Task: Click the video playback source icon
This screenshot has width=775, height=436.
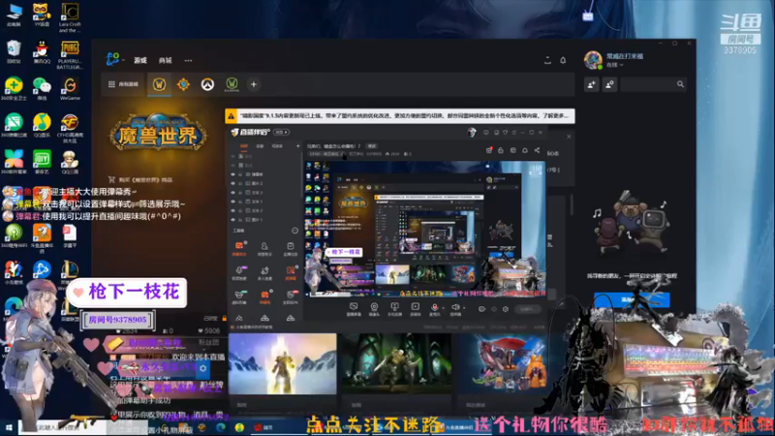Action: coord(416,308)
